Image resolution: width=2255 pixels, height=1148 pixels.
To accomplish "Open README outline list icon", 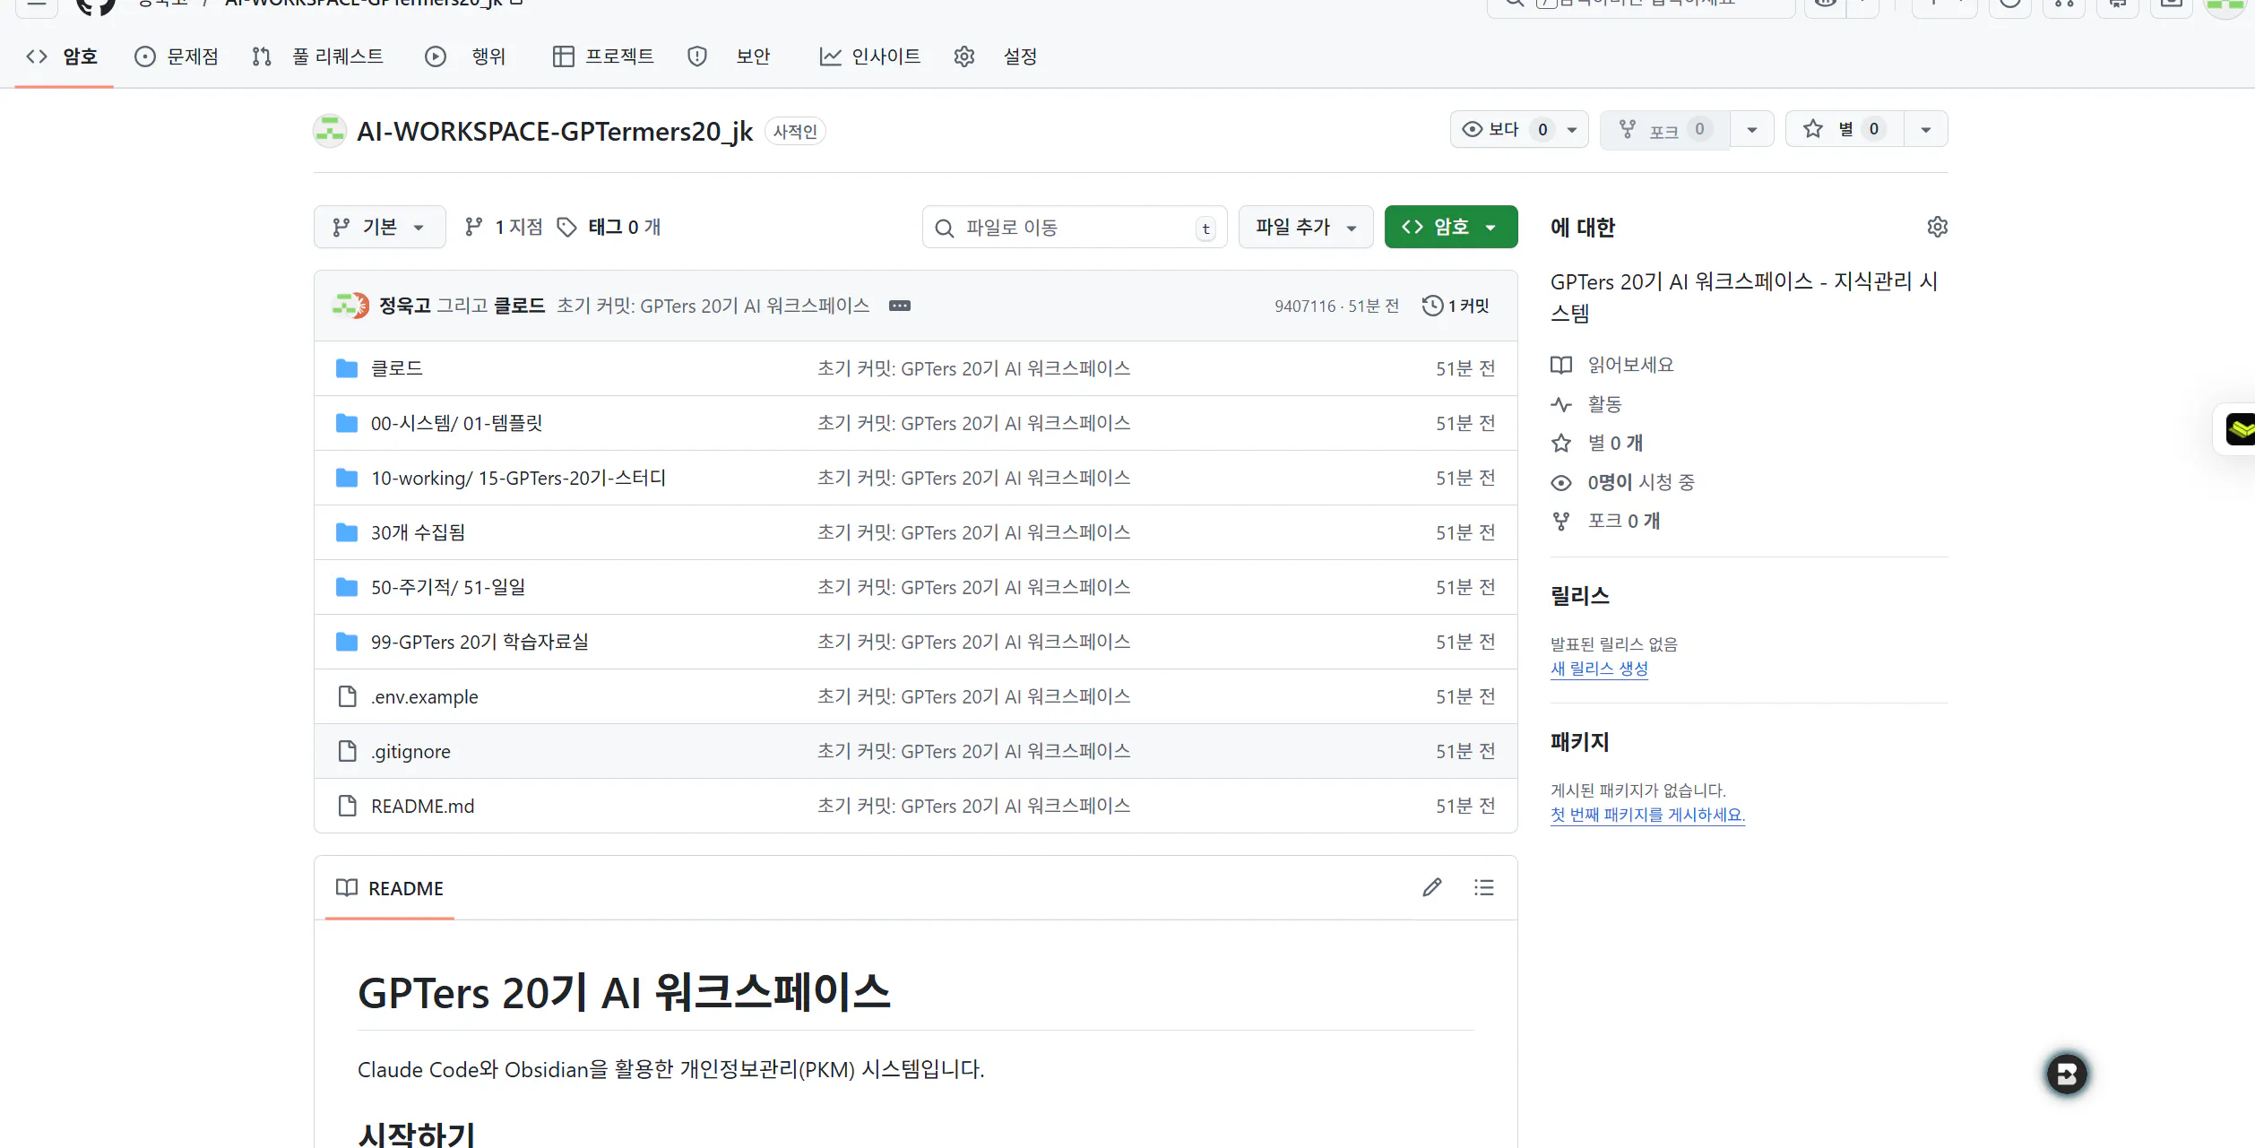I will 1484,887.
